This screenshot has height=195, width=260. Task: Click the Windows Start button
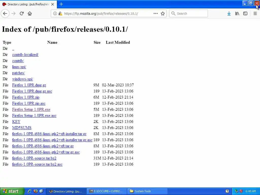pos(12,191)
